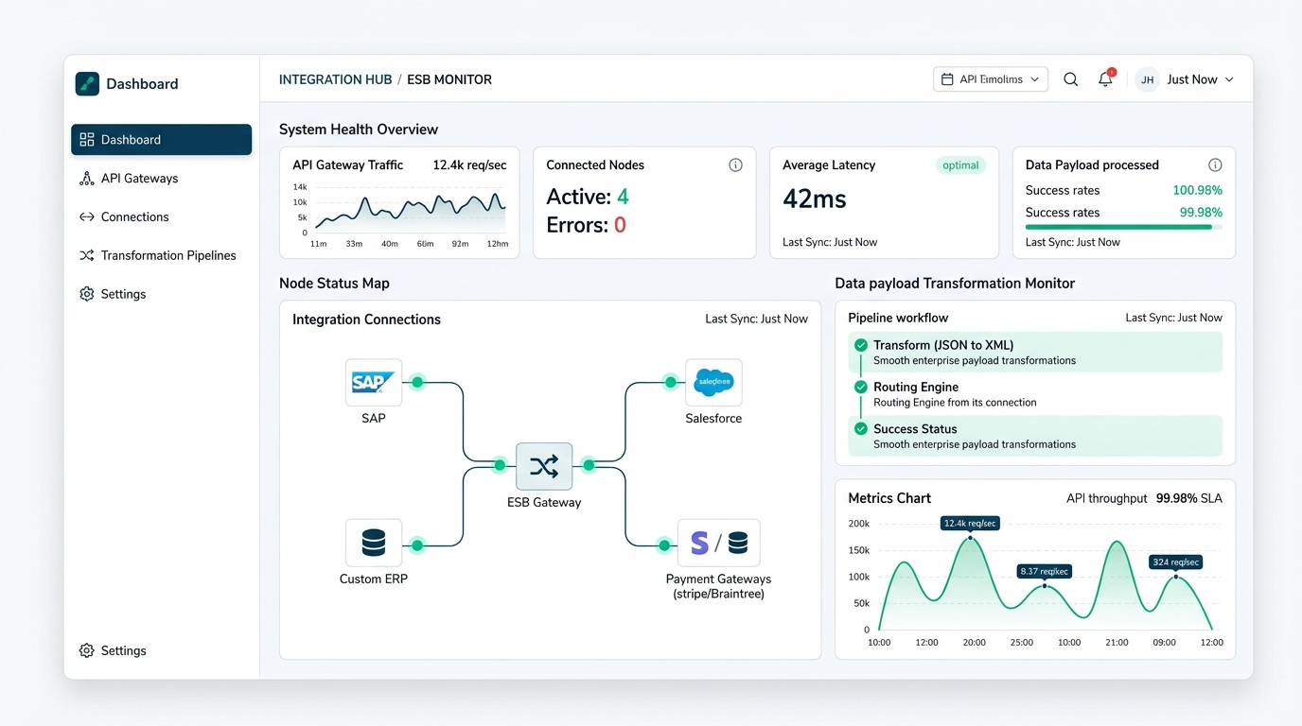
Task: Click the 42ms latency value
Action: 815,199
